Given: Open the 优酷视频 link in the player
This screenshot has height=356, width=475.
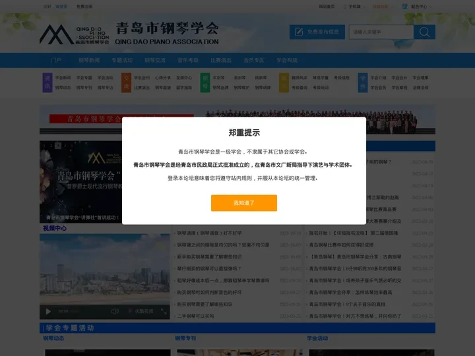Looking at the screenshot, I should (x=141, y=311).
